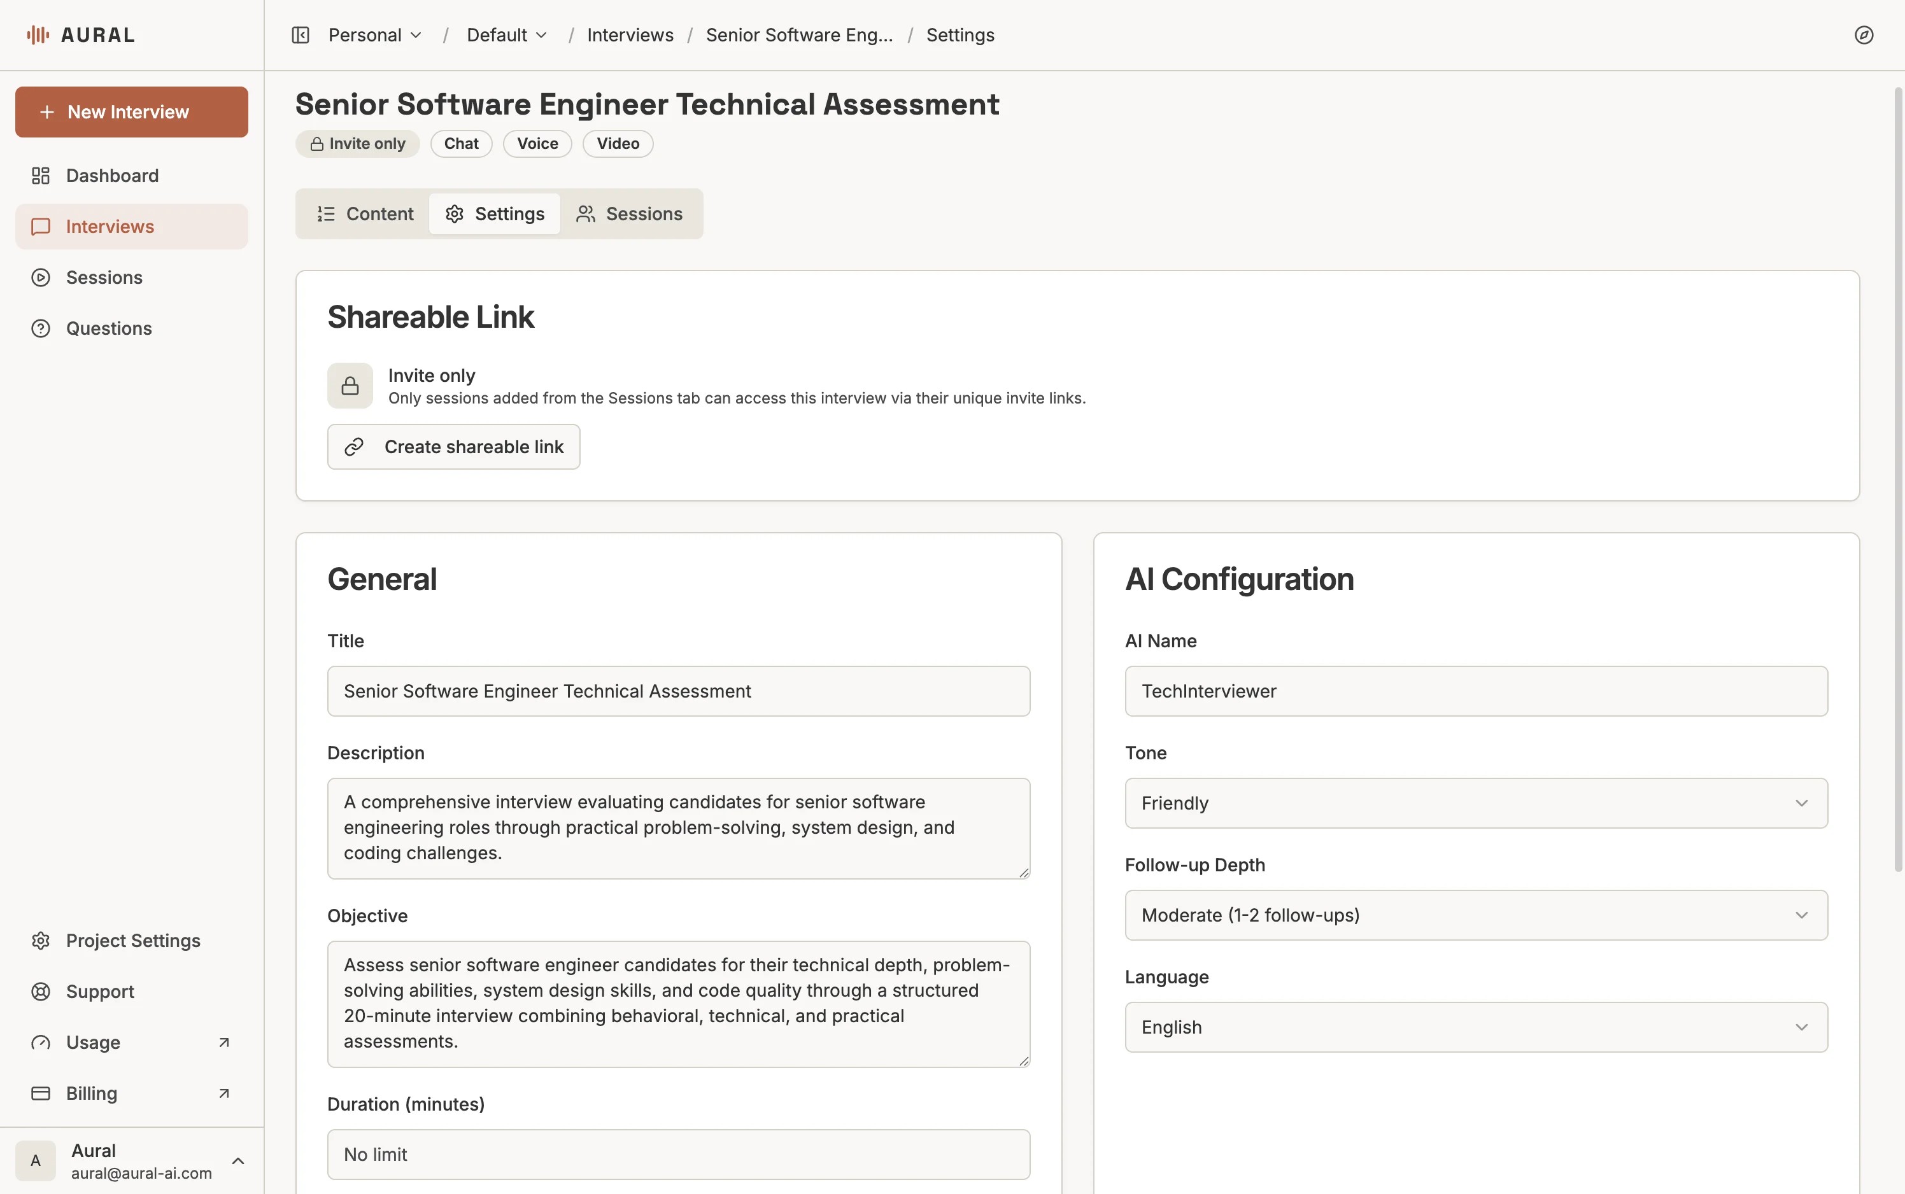Click the Billing card icon
The height and width of the screenshot is (1194, 1905).
40,1093
